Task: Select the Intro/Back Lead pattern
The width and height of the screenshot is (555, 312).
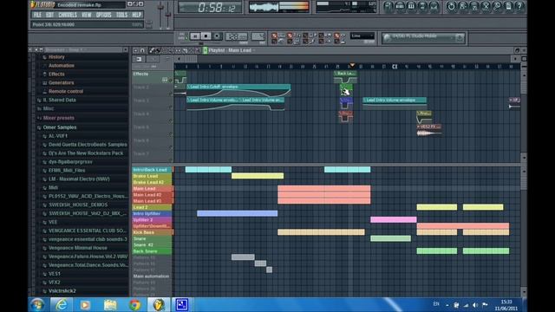Action: click(153, 170)
